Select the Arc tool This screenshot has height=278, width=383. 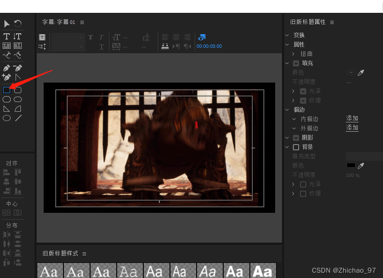(x=18, y=109)
